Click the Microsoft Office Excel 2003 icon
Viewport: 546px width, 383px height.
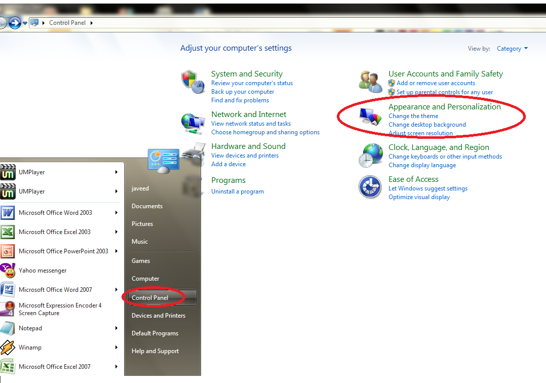tap(8, 232)
